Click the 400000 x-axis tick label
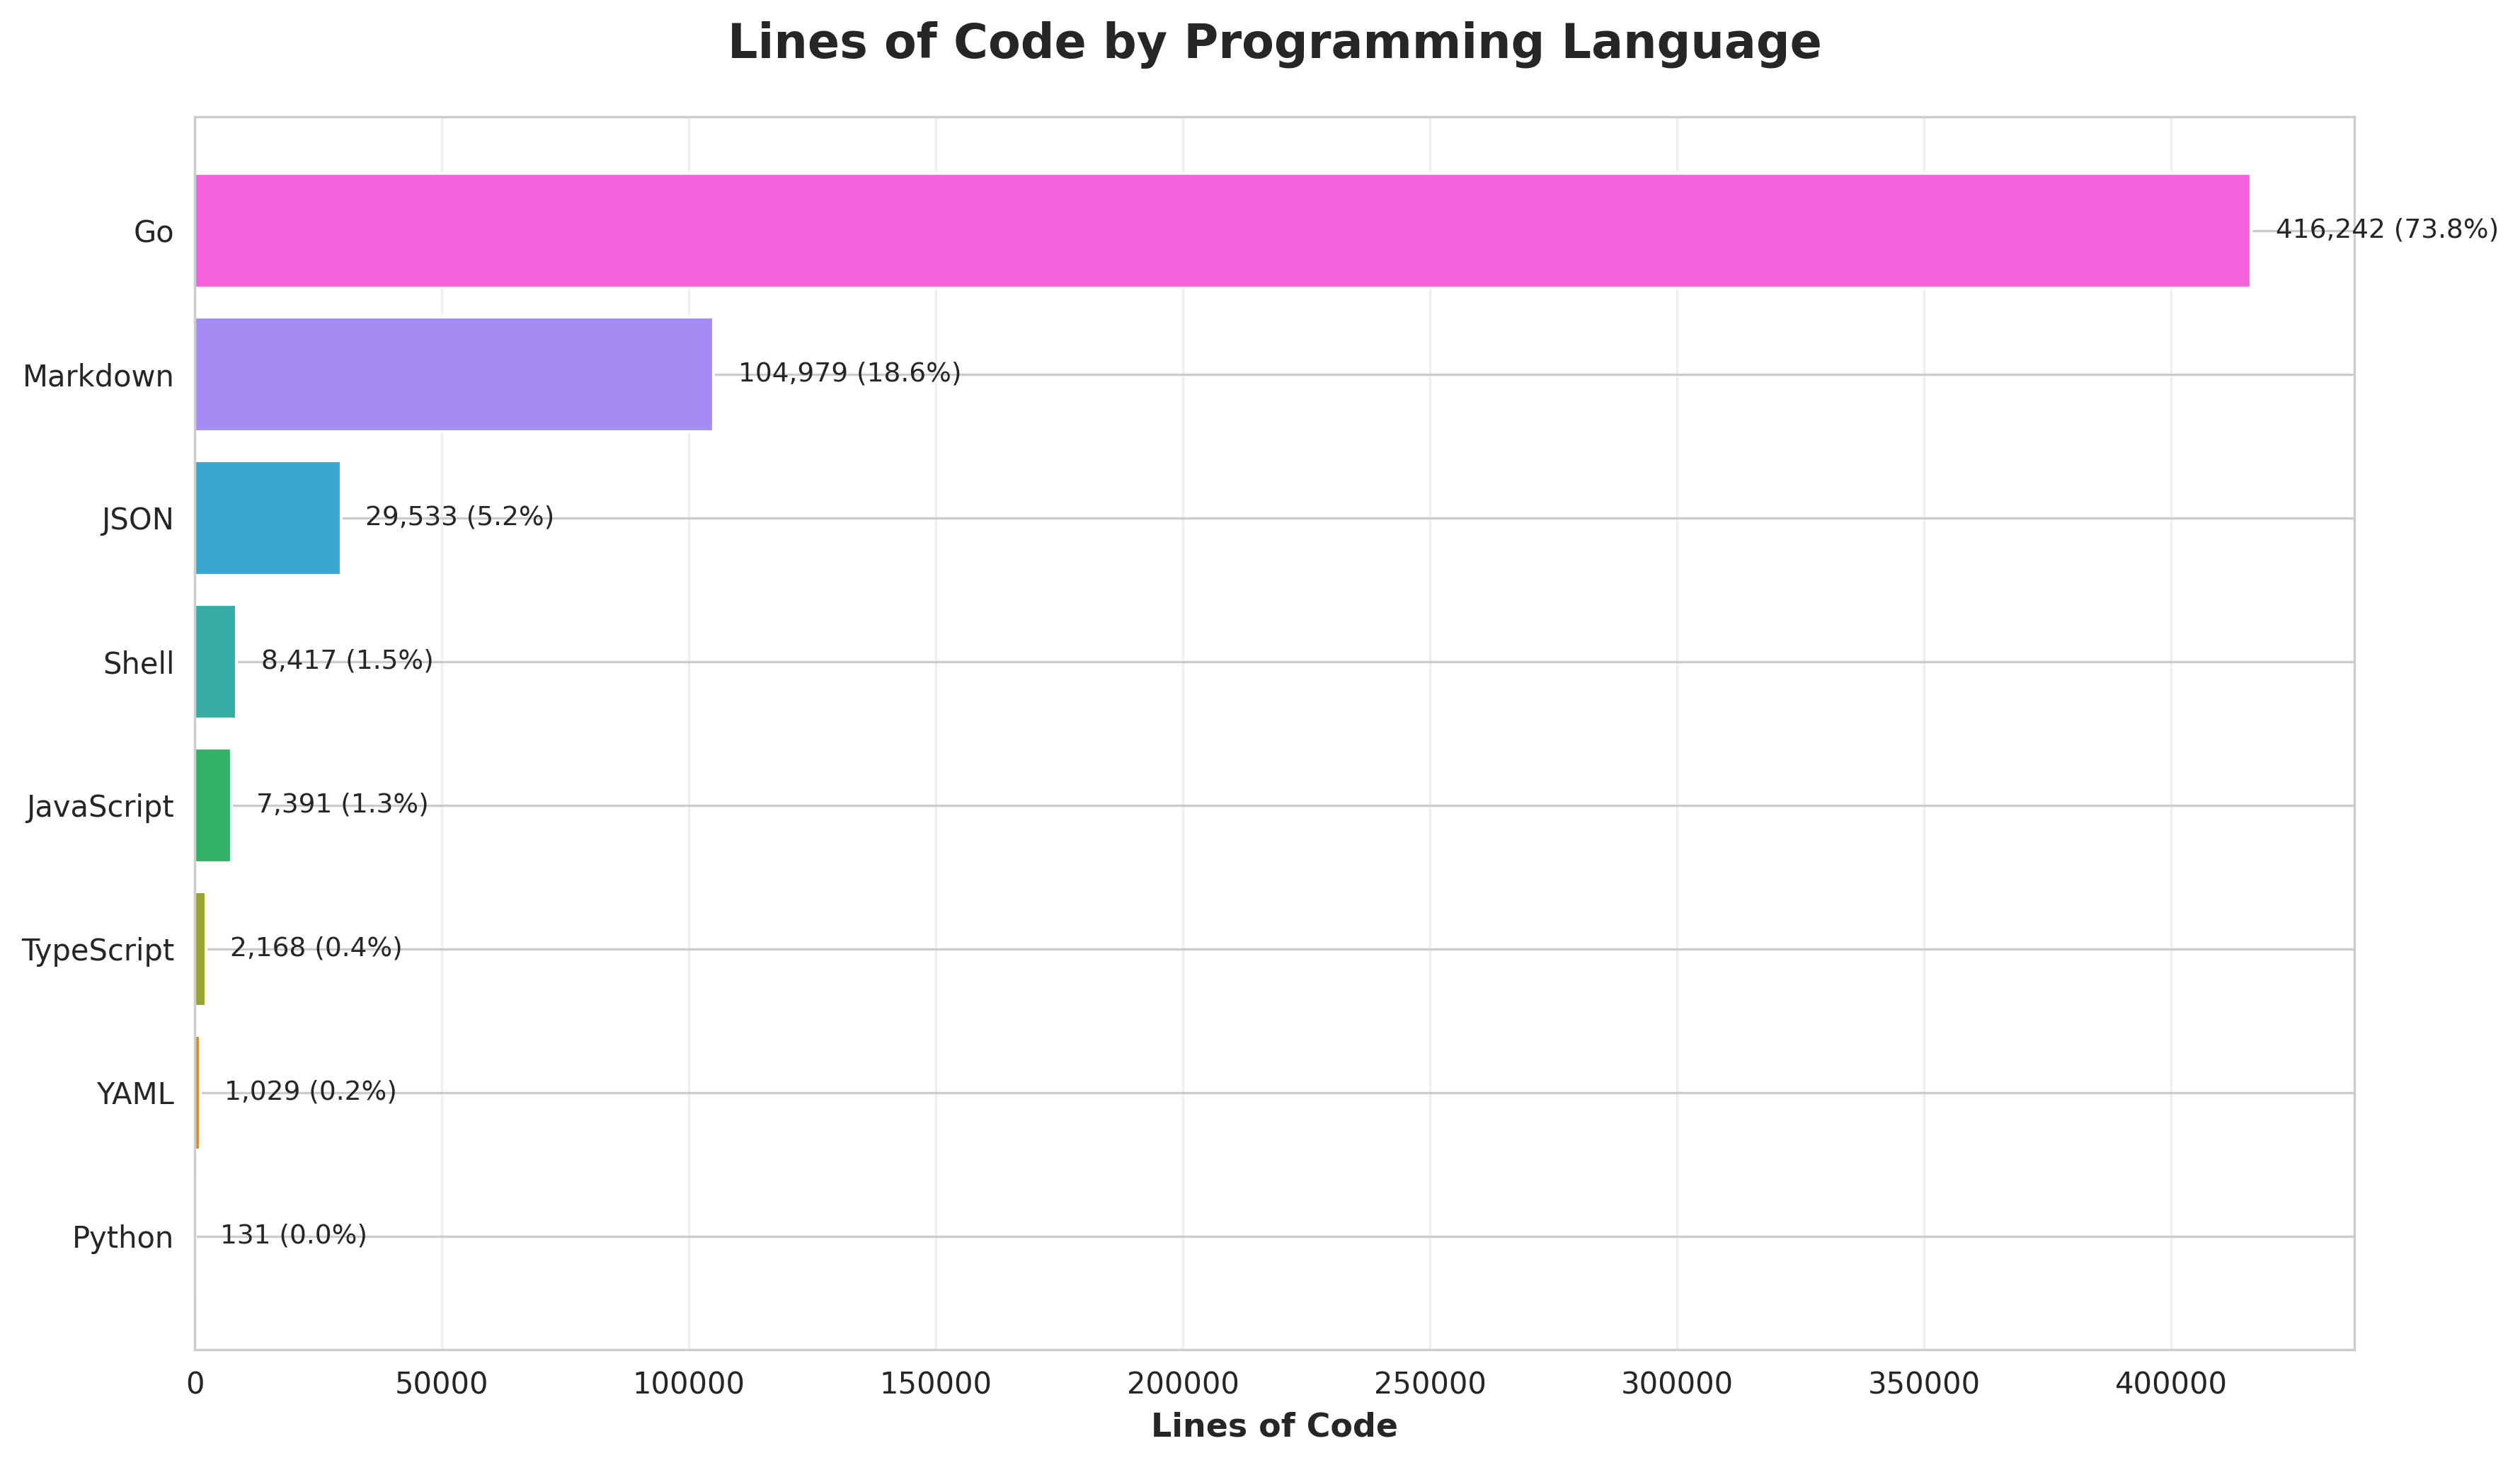This screenshot has width=2520, height=1465. (x=2171, y=1384)
